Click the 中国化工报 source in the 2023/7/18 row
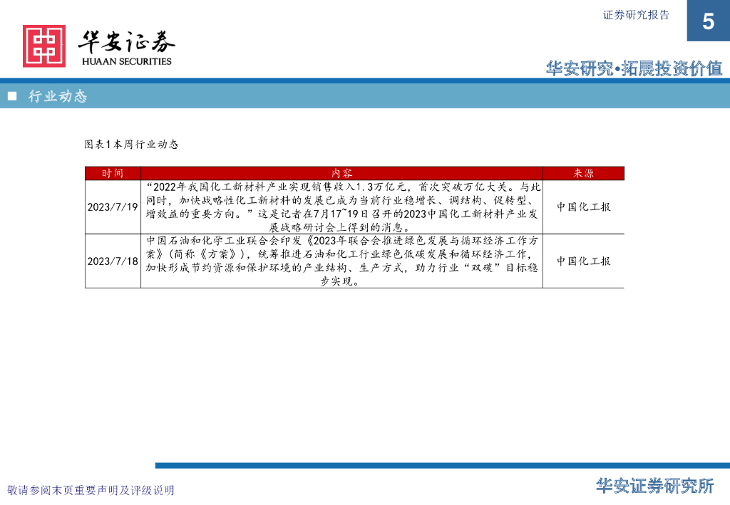The height and width of the screenshot is (505, 730). [584, 261]
